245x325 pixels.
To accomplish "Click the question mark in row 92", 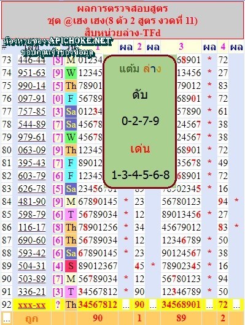I will pyautogui.click(x=58, y=305).
